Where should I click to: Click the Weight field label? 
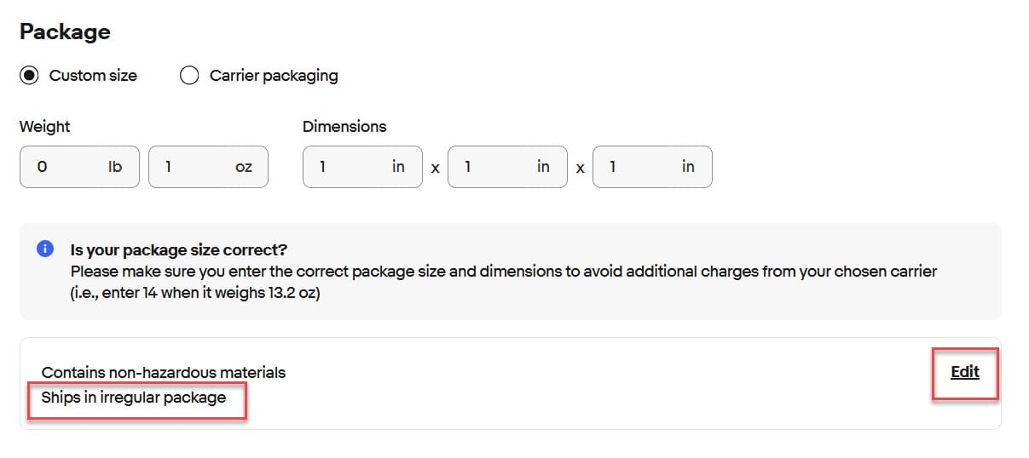(x=44, y=127)
